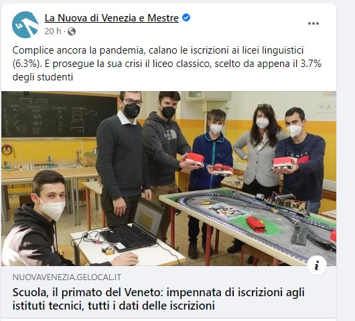This screenshot has width=355, height=321.
Task: Click the seated student in the photo foreground
Action: (x=46, y=218)
